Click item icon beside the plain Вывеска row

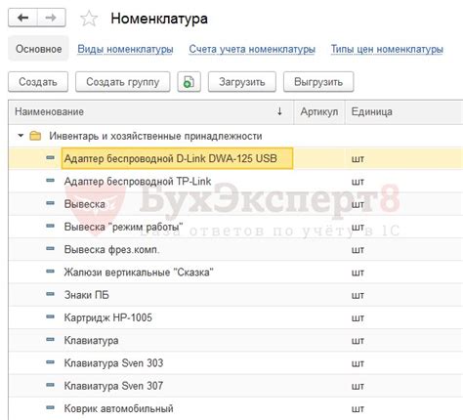pyautogui.click(x=50, y=203)
